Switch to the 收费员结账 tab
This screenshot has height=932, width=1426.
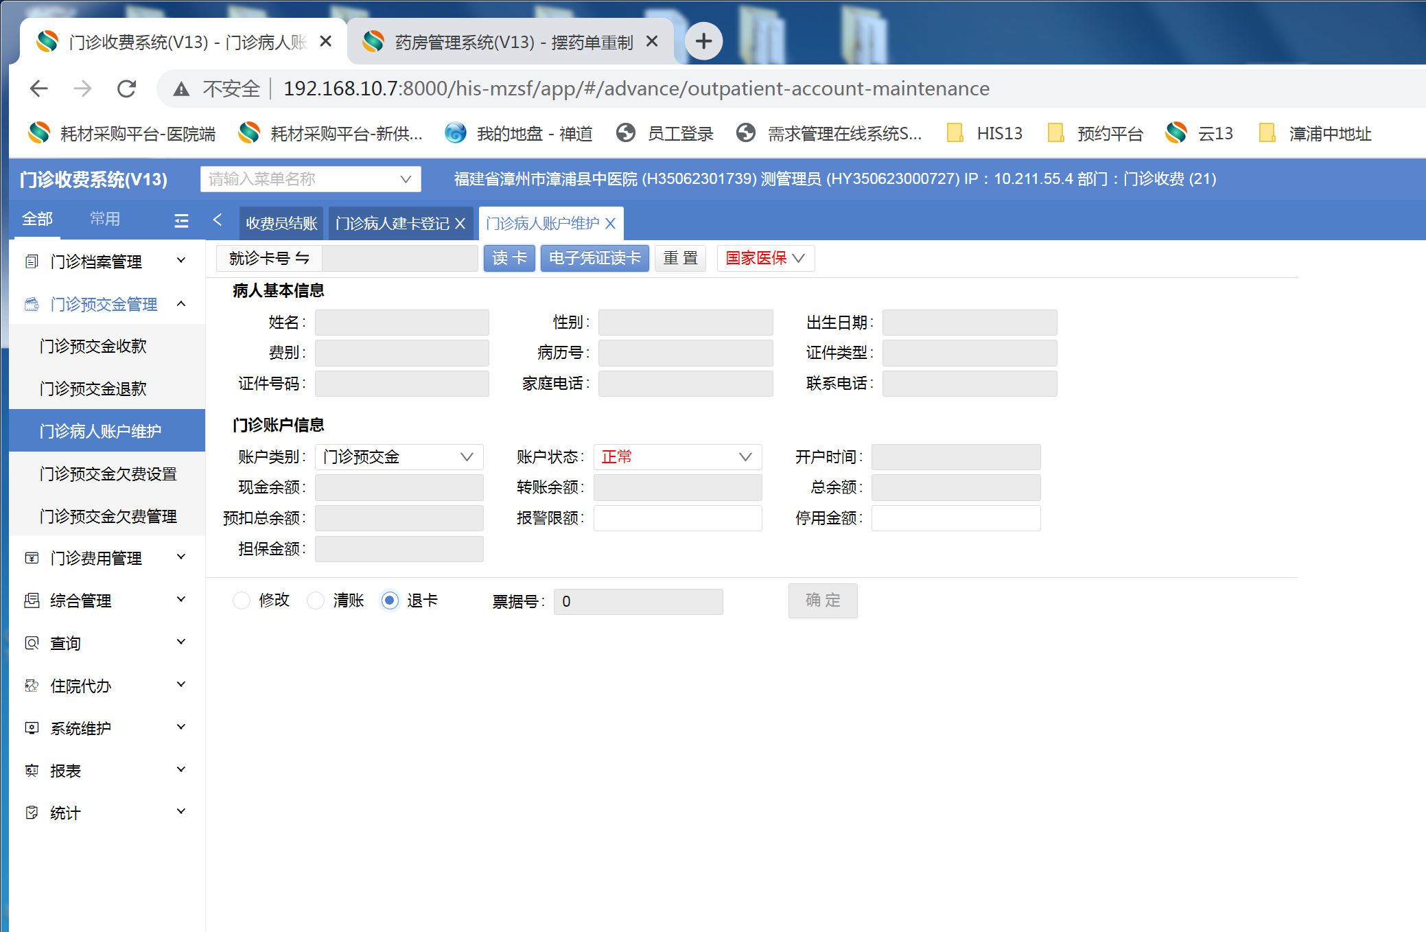[x=281, y=224]
